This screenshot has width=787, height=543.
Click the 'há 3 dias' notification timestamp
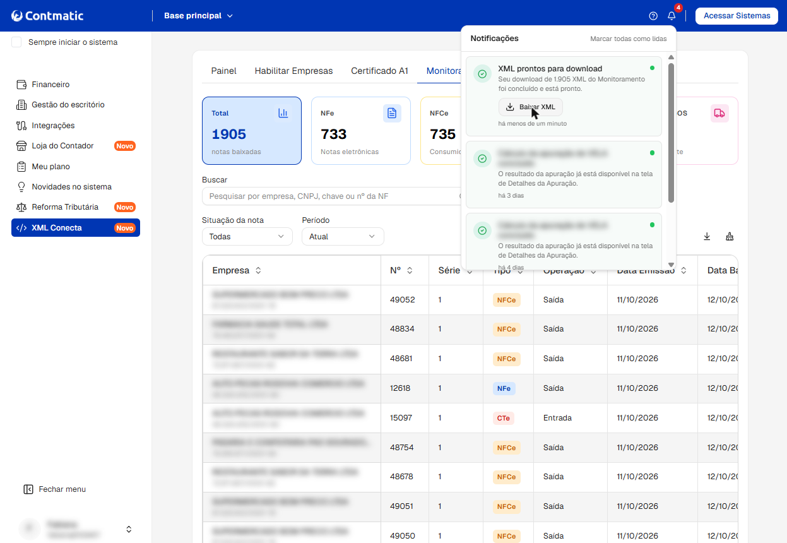(x=511, y=196)
